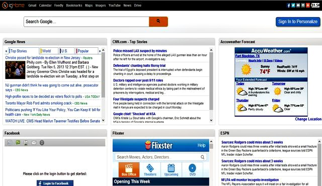
Task: Click the email share icon in header
Action: [298, 6]
